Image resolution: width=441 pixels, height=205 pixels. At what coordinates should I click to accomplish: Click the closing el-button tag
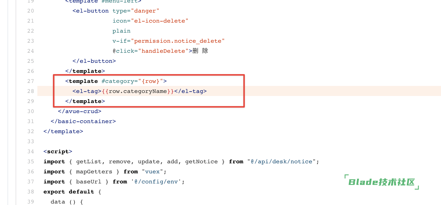(94, 61)
